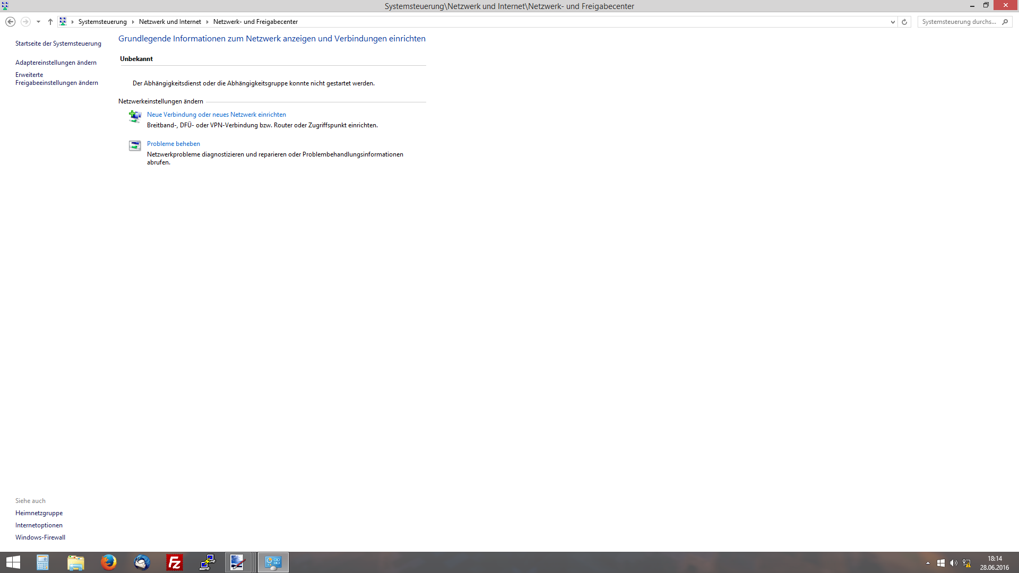Select 'Systemsteuerung' breadcrumb item
Image resolution: width=1019 pixels, height=573 pixels.
[102, 22]
